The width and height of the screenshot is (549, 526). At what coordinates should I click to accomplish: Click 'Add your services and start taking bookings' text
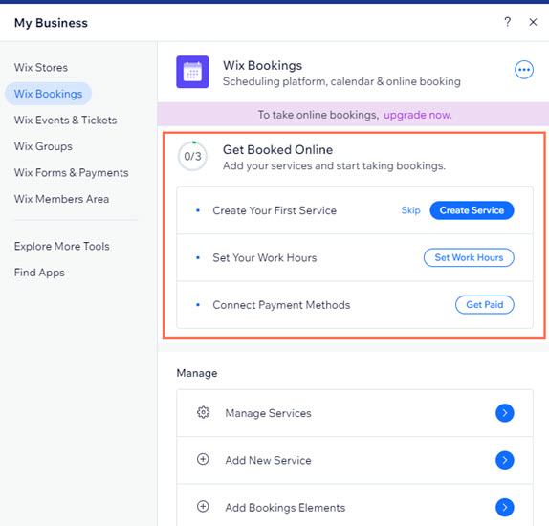pos(335,165)
